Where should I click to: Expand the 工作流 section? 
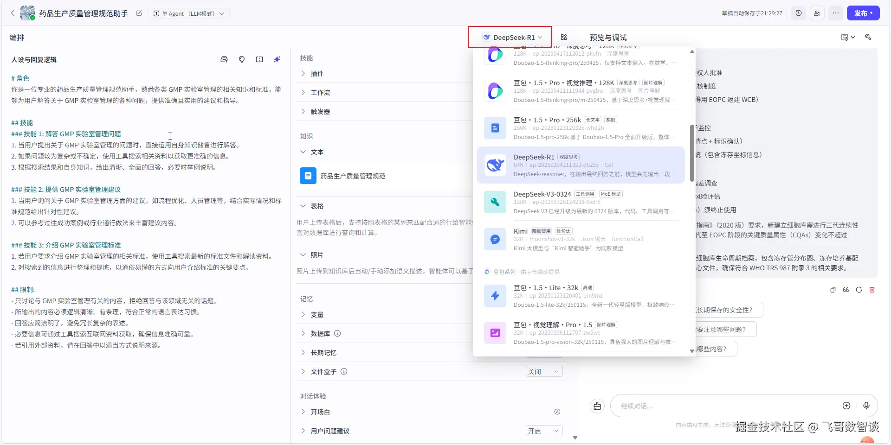(303, 92)
